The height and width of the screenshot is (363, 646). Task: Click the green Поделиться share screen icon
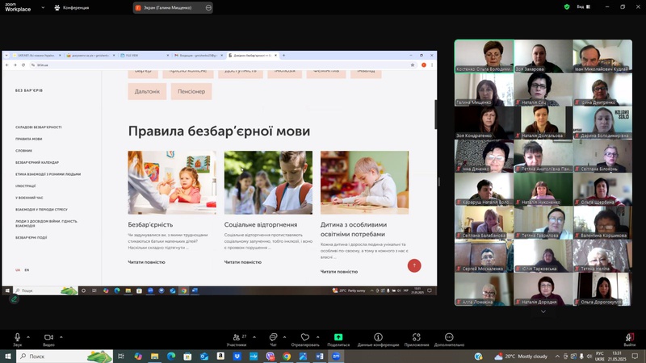pyautogui.click(x=338, y=337)
